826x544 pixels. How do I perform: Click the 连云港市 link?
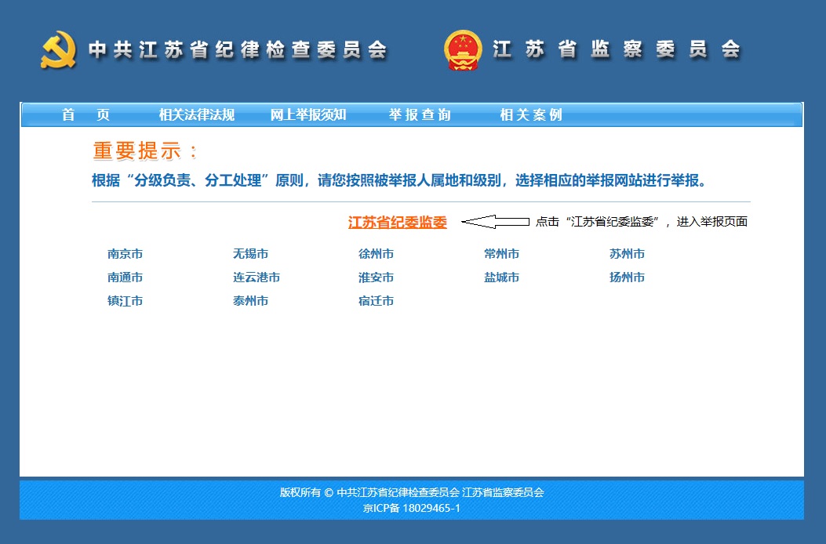click(x=256, y=277)
